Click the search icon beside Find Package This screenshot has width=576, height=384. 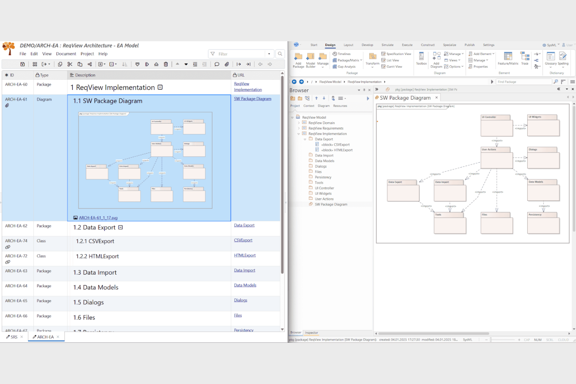pos(556,82)
